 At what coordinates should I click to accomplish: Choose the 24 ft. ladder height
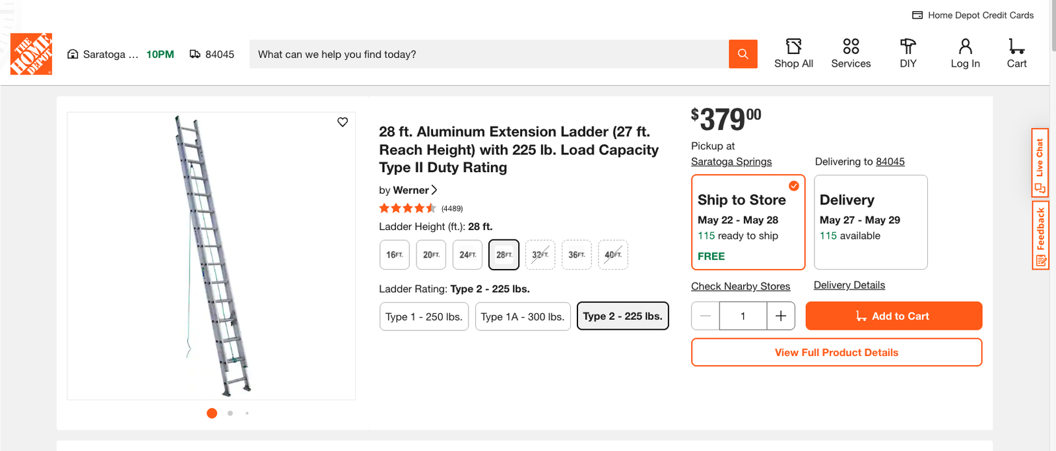[x=468, y=255]
